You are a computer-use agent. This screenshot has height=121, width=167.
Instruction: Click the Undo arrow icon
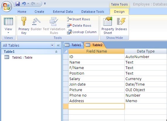click(x=24, y=4)
